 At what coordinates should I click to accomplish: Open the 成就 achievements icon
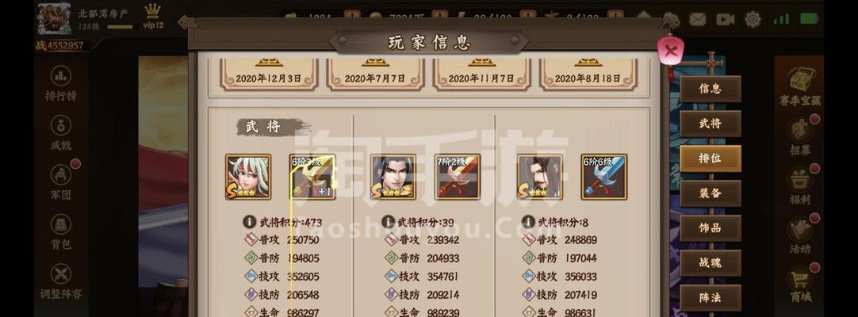coord(61,132)
